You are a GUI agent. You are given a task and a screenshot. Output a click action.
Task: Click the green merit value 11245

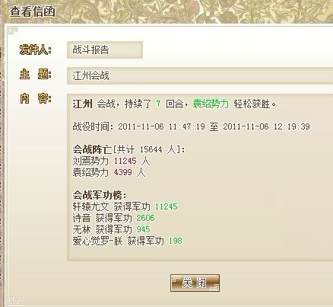click(x=166, y=206)
